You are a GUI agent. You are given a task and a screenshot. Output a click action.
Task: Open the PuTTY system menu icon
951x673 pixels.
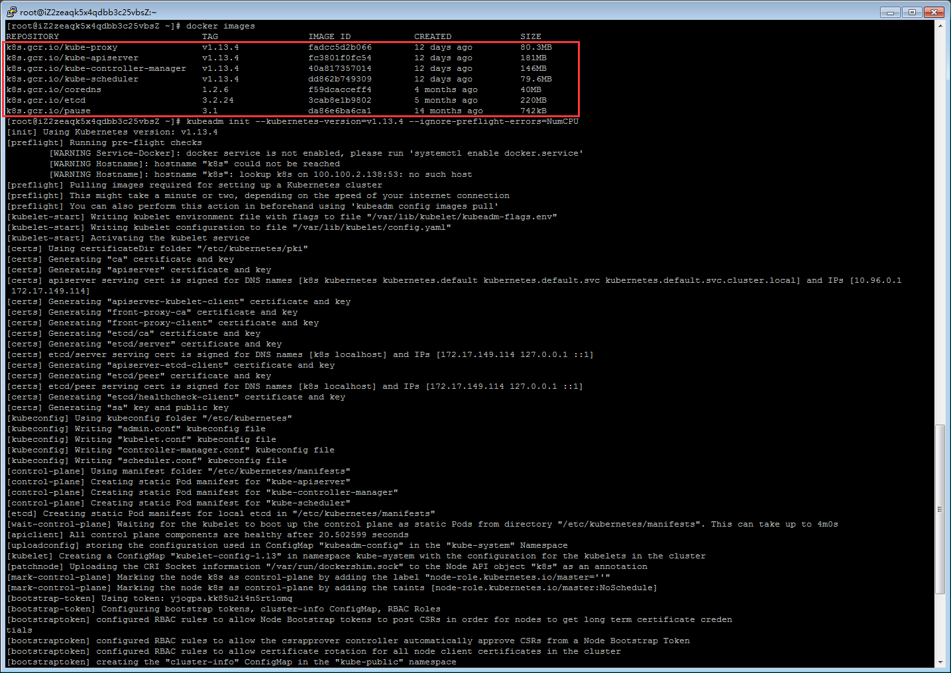[x=11, y=12]
